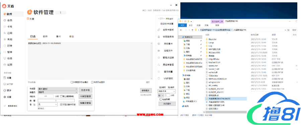Click the 在线 monitor icon in sidebar
Screen dimensions: 301x125
5,58
